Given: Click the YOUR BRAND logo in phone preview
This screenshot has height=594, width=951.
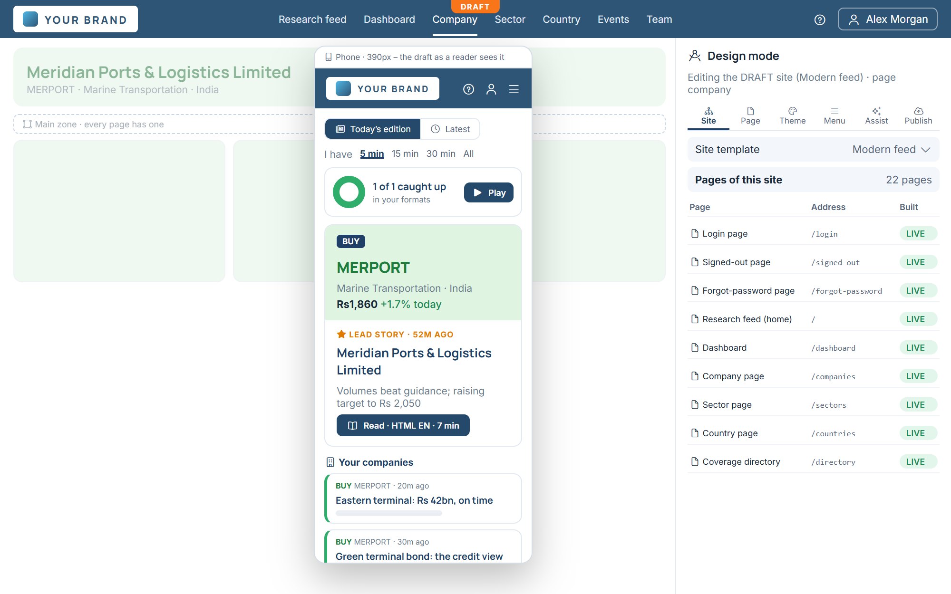Looking at the screenshot, I should tap(383, 88).
